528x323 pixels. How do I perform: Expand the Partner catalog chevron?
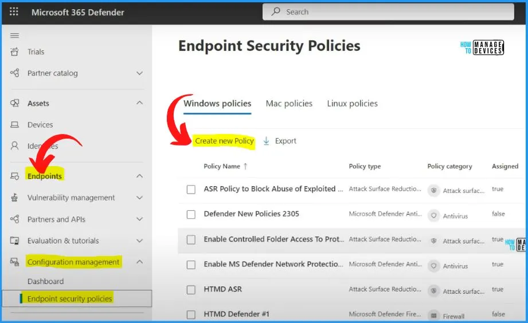(x=139, y=73)
